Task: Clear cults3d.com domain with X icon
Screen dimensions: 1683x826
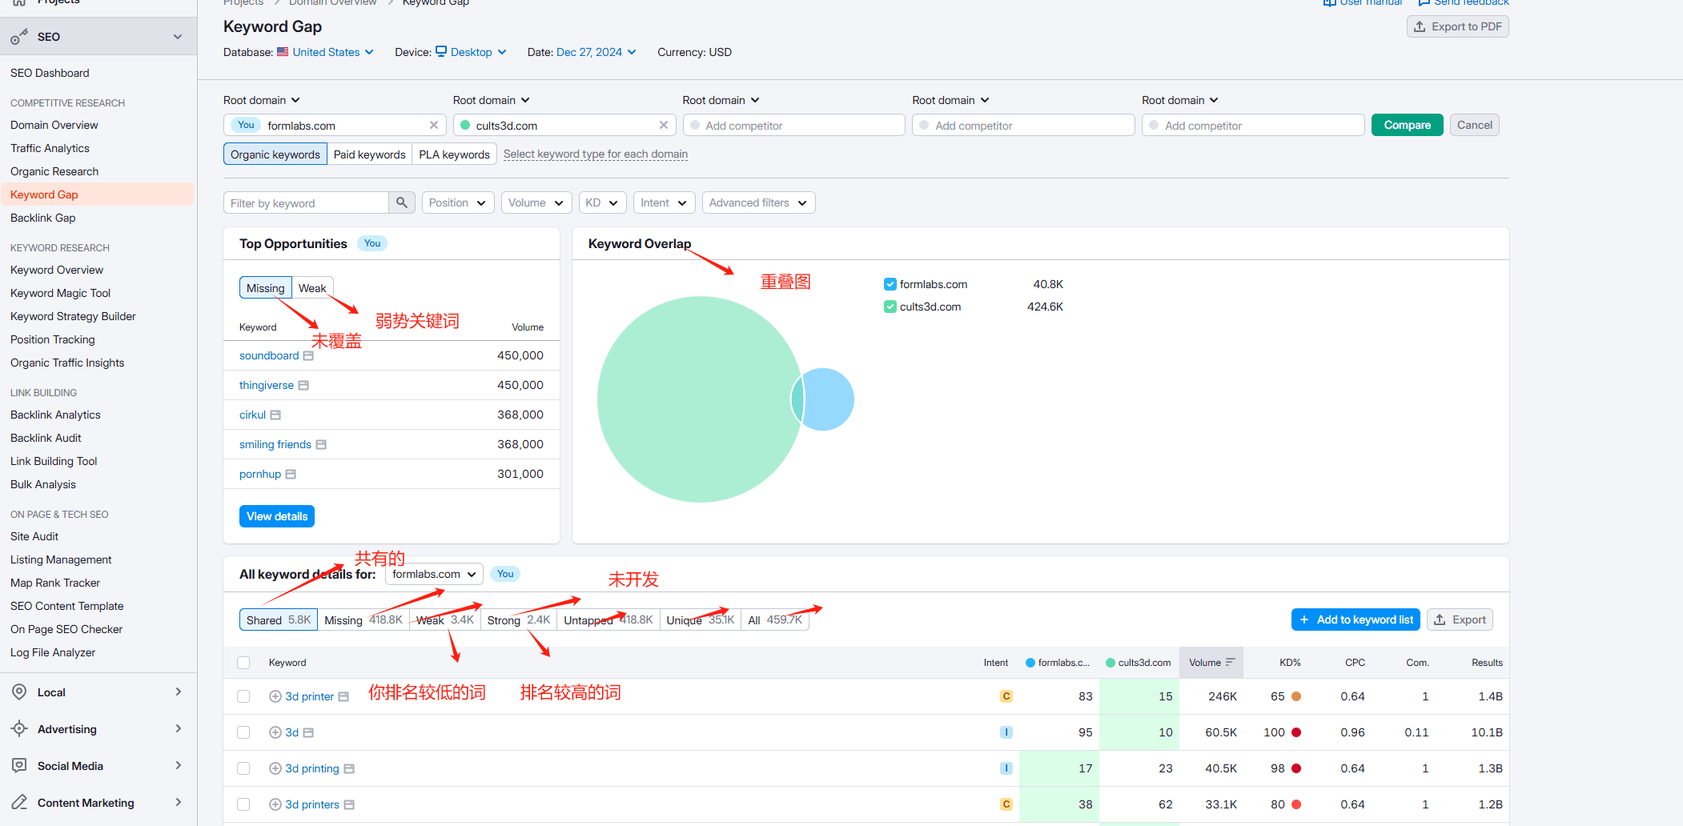Action: [663, 125]
